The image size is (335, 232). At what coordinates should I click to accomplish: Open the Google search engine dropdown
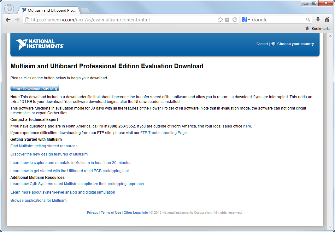pos(246,20)
